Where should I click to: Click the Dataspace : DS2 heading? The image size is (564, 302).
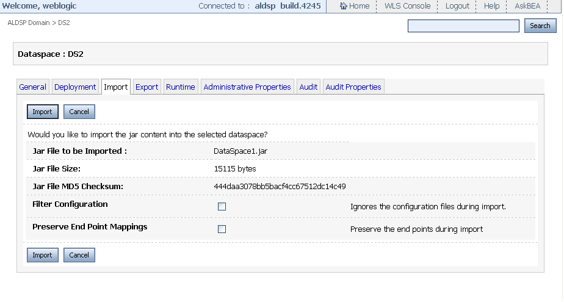click(x=50, y=54)
